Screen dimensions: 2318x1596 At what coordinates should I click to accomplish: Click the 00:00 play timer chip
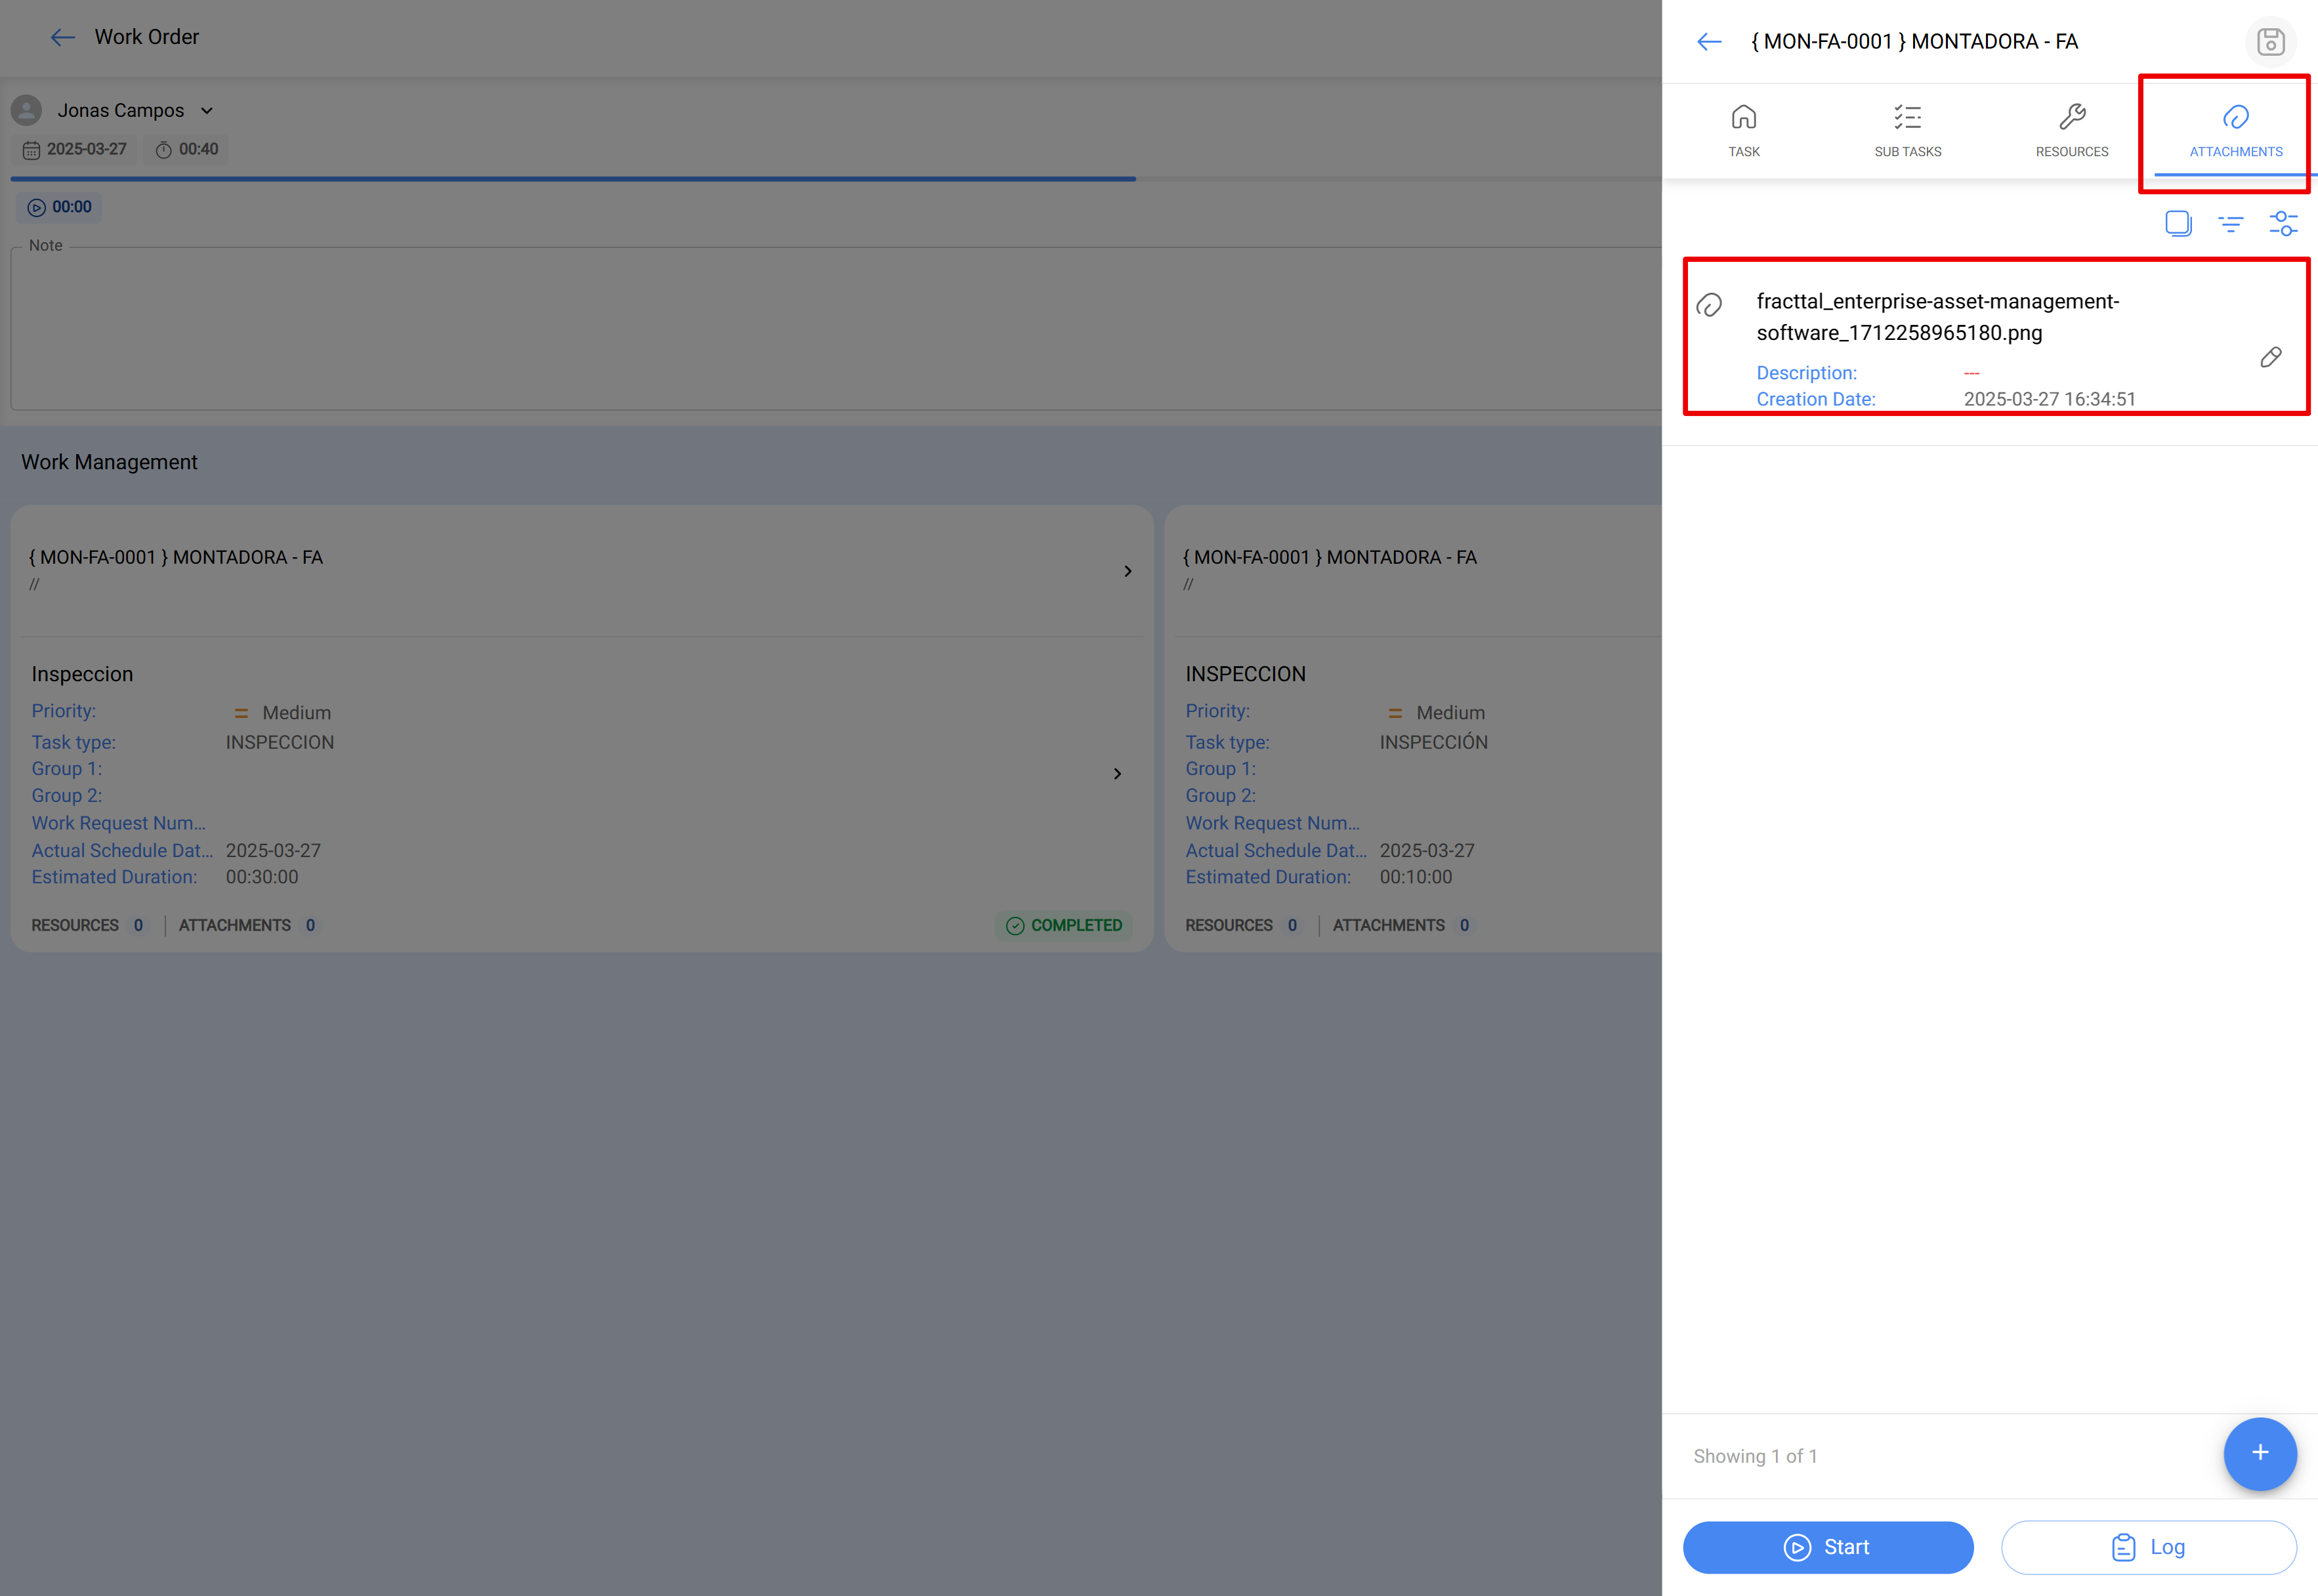click(60, 207)
